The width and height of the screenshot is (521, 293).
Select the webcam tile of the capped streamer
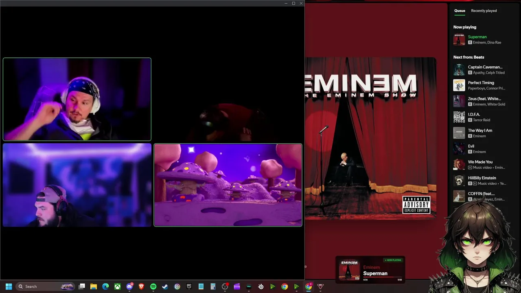click(x=77, y=185)
